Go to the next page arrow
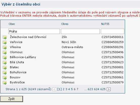The width and height of the screenshot is (140, 105). coord(109,89)
